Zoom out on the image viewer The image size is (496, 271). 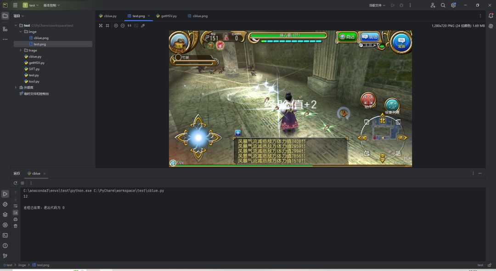click(123, 26)
